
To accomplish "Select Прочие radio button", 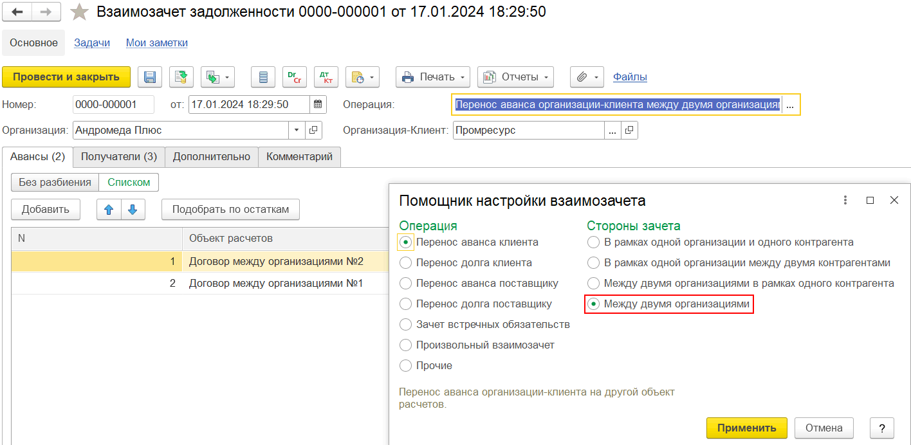I will pyautogui.click(x=405, y=366).
